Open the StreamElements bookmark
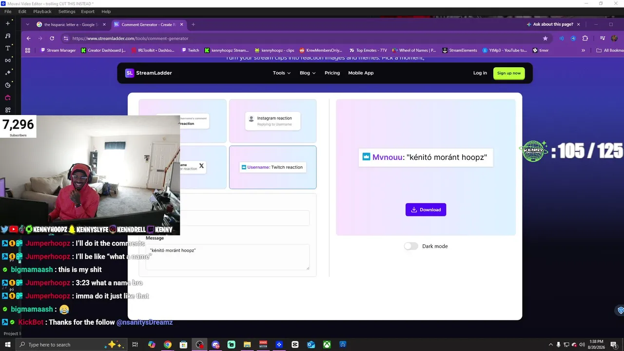Image resolution: width=624 pixels, height=351 pixels. [460, 50]
